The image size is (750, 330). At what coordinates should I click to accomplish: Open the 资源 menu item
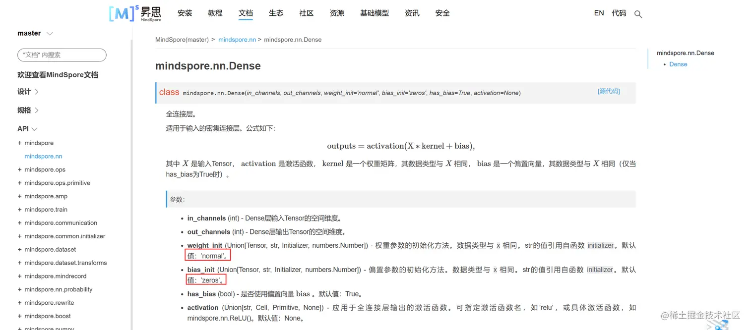point(337,13)
